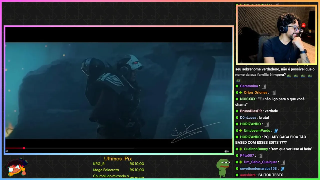
Task: Click the green K badge beside NOISXXX
Action: tap(237, 99)
